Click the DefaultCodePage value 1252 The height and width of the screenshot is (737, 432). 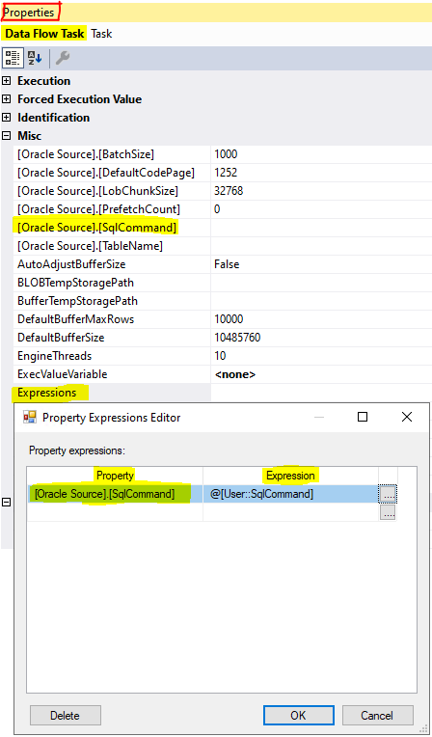click(x=226, y=173)
